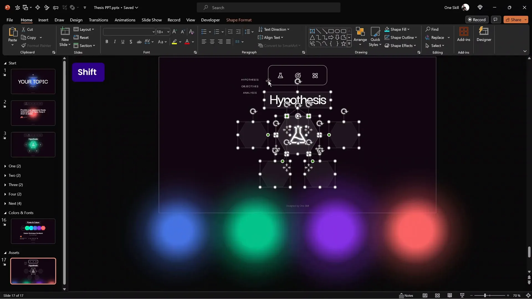Viewport: 532px width, 299px height.
Task: Switch to the Shape Format tab
Action: pyautogui.click(x=239, y=20)
